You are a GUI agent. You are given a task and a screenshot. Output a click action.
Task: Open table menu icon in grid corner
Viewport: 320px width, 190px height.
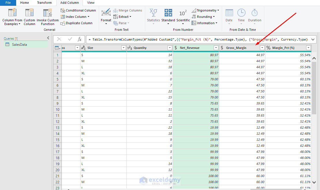(x=57, y=48)
